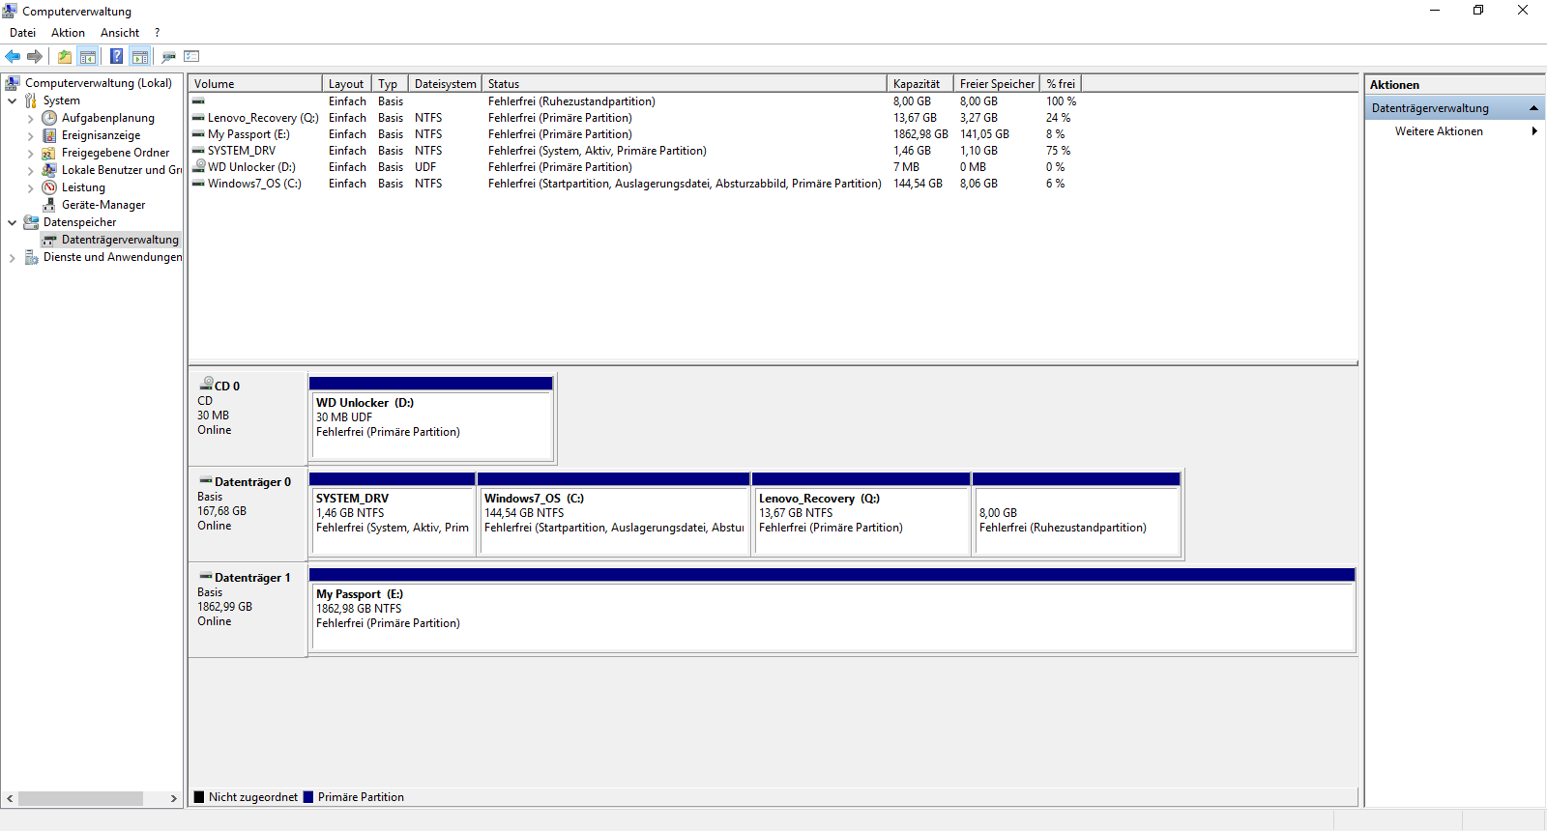This screenshot has height=831, width=1547.
Task: Click the tree pane horizontal scrollbar thumb
Action: [81, 798]
